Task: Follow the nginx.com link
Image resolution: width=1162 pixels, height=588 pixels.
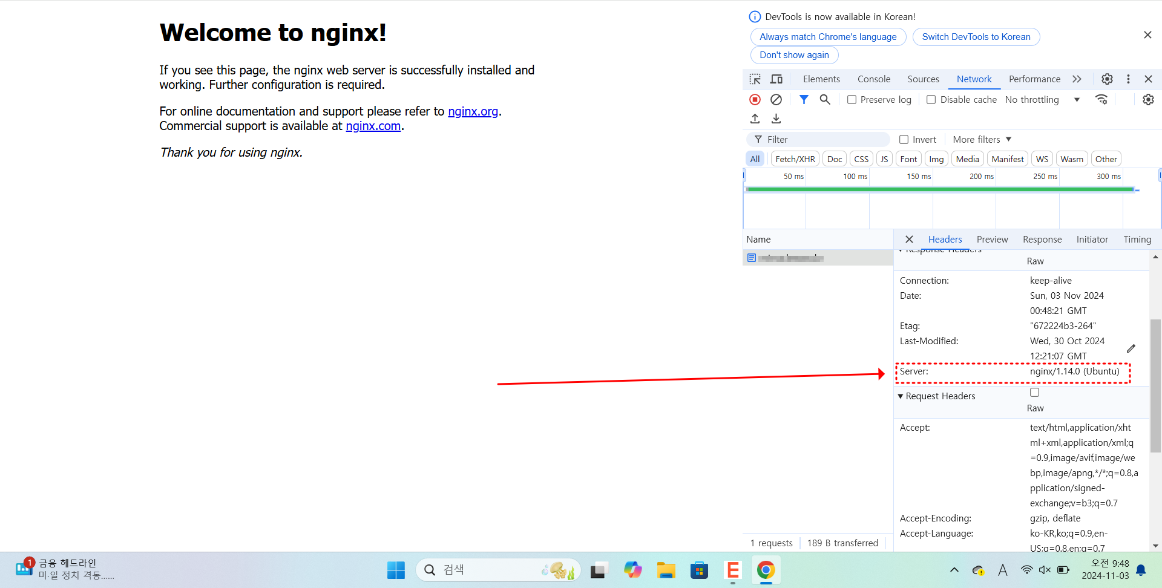Action: tap(373, 126)
